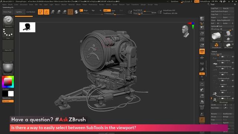238x134 pixels.
Task: Click the Zoom canvas icon in right shelf
Action: 202,33
